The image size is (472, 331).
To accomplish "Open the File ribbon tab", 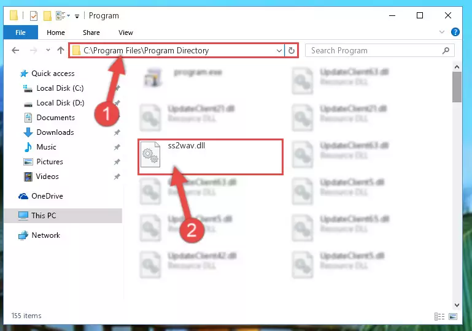I will pos(20,32).
